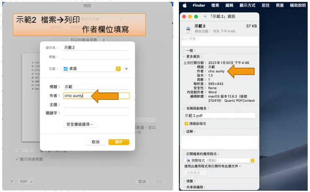Click the 全部更改 button
Screen dimensions: 310x192
[195, 173]
